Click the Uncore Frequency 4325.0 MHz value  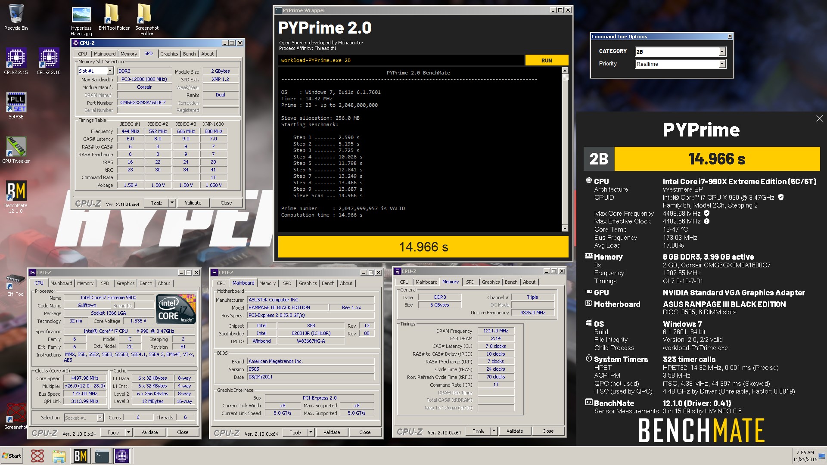point(532,313)
